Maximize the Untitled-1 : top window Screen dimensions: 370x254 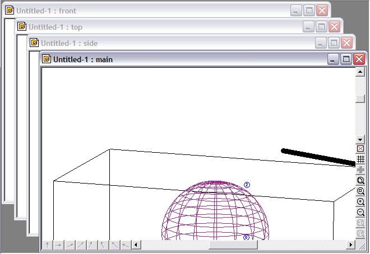point(321,27)
